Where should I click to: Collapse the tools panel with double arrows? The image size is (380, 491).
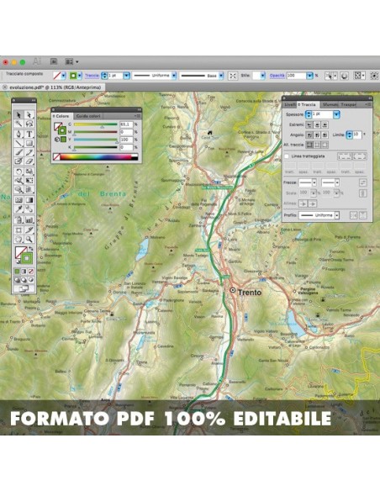pos(33,101)
